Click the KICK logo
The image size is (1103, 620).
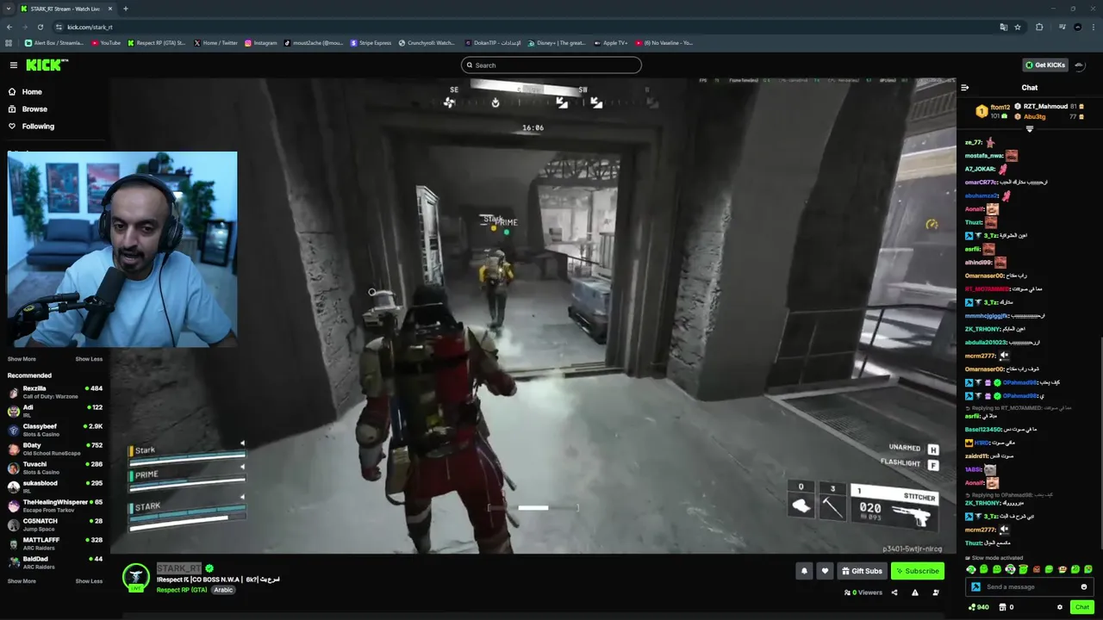(47, 65)
